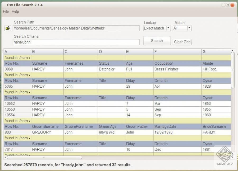Click the Hill Foot abode cell
Viewport: 238px width, 171px height.
216,69
